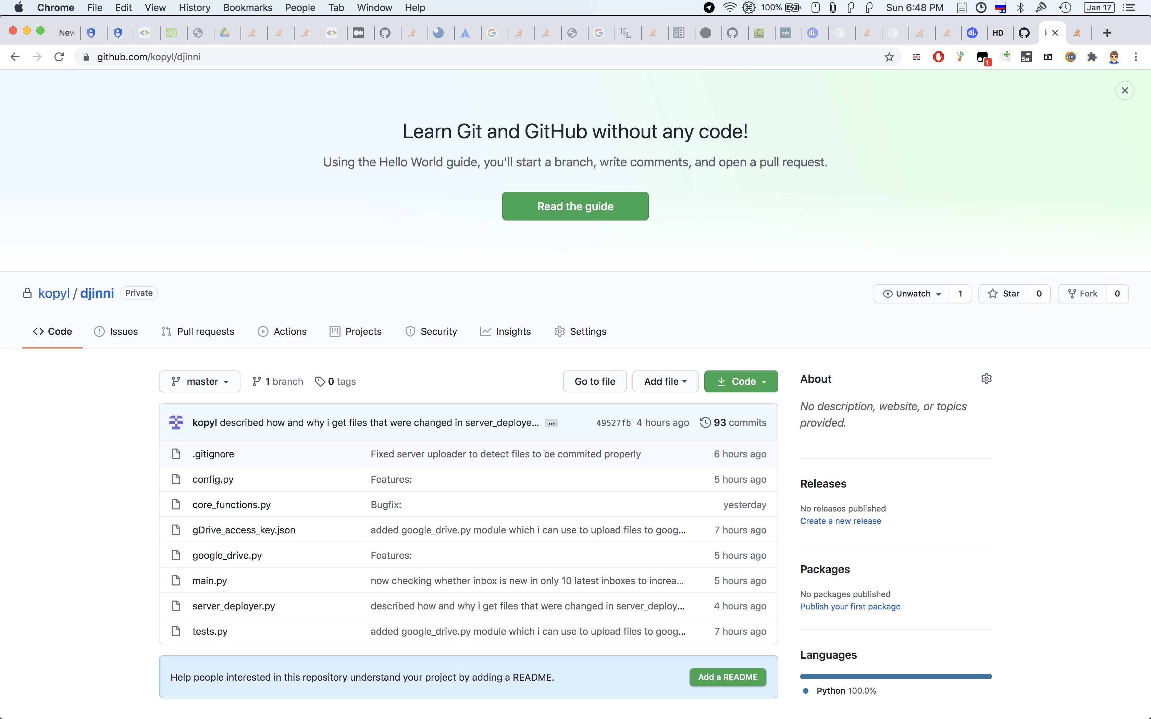
Task: Open config.py file
Action: [213, 479]
